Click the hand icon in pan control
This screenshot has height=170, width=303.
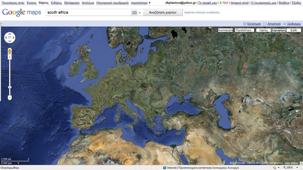coord(10,37)
